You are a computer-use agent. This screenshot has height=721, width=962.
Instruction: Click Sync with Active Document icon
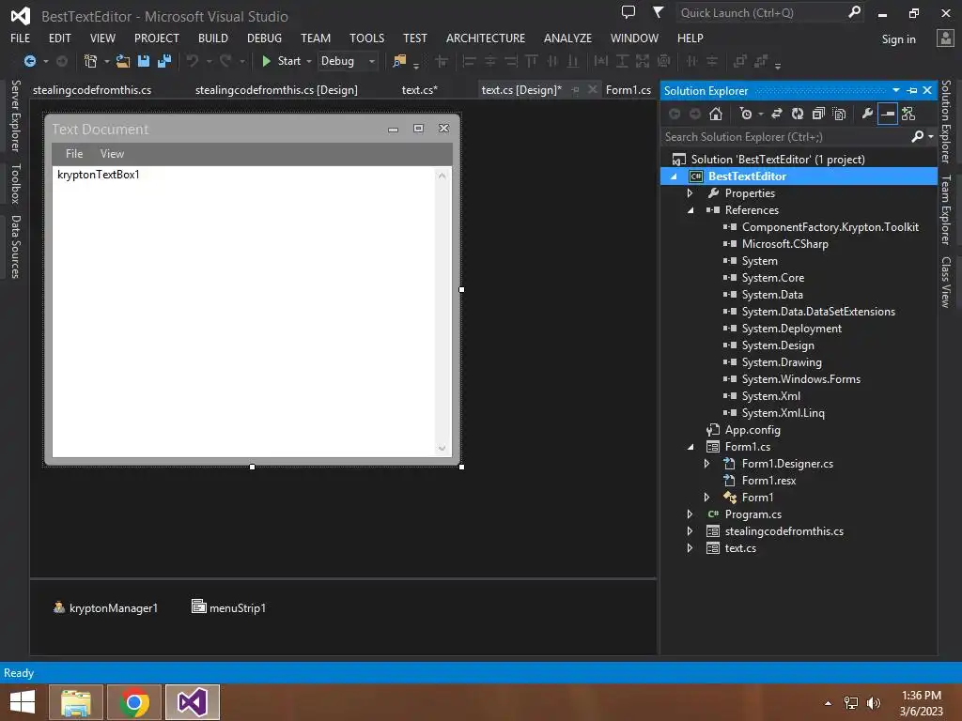(777, 114)
